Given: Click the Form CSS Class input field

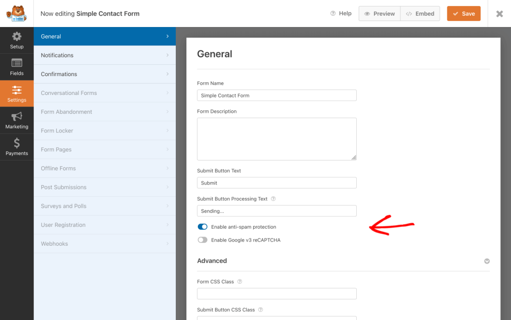Looking at the screenshot, I should tap(277, 293).
